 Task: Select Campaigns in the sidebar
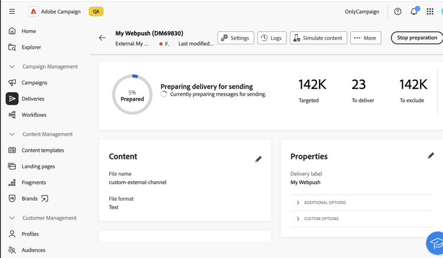[x=34, y=83]
